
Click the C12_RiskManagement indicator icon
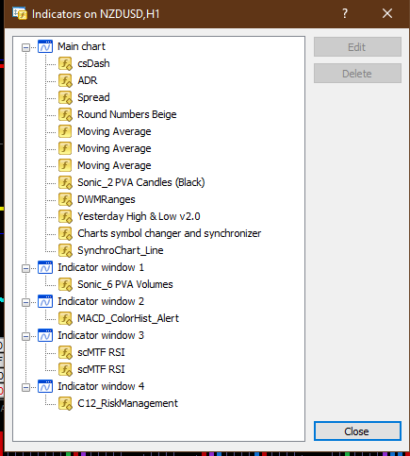click(65, 403)
